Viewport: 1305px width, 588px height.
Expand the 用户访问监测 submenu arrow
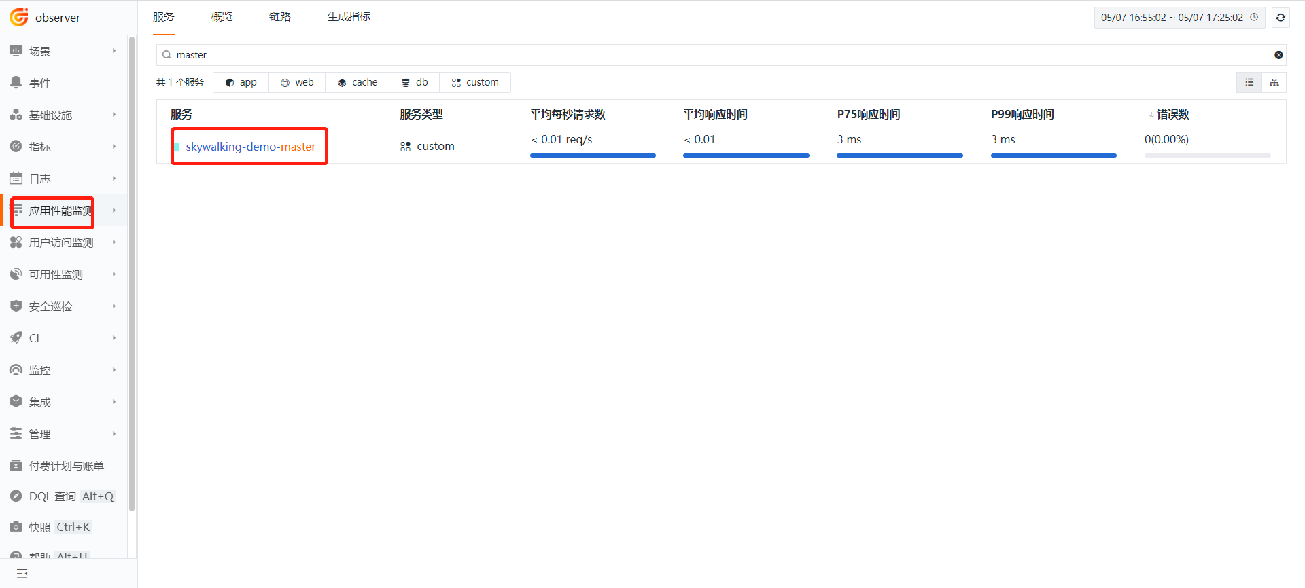point(114,242)
